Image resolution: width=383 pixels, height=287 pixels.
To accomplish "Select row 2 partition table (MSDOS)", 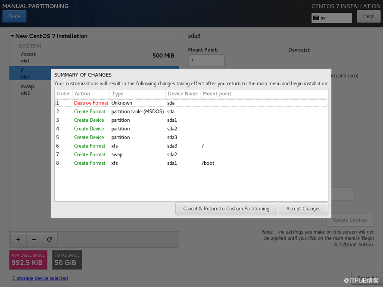I will point(191,111).
